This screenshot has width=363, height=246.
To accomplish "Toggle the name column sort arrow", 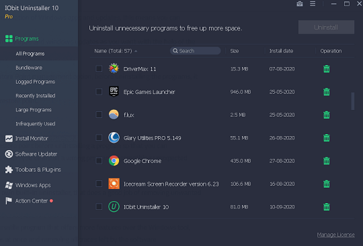I will 136,51.
